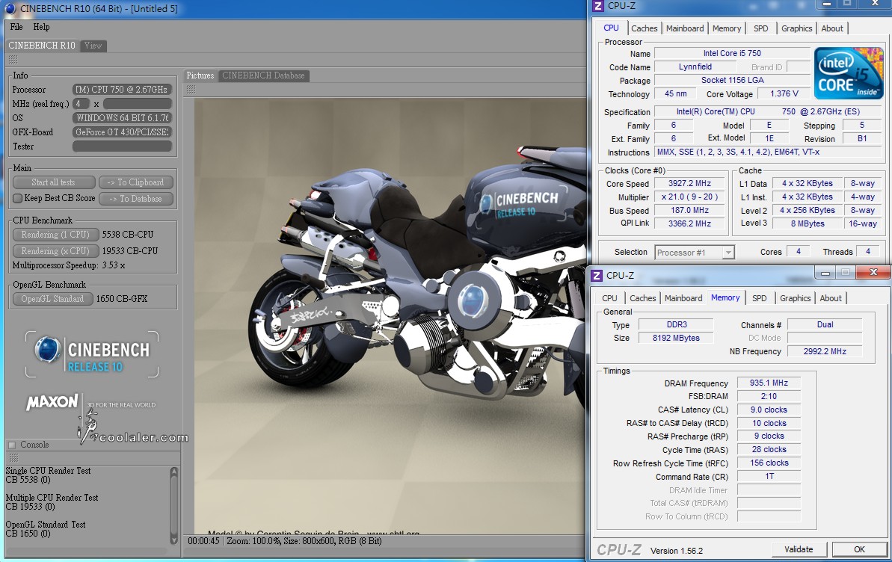Click the Intel Core i5 inside logo

pyautogui.click(x=848, y=72)
